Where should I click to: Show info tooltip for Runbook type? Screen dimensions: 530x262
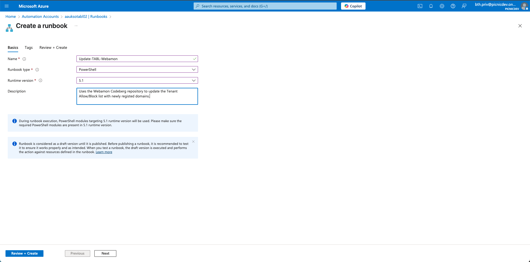coord(37,70)
